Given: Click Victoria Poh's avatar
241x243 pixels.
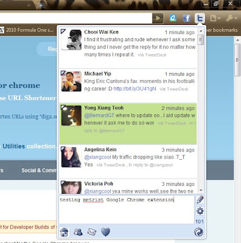Looking at the screenshot, I should click(71, 188).
